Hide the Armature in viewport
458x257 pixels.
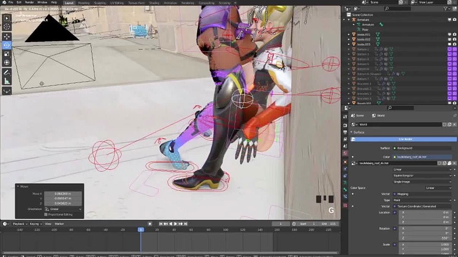[450, 20]
